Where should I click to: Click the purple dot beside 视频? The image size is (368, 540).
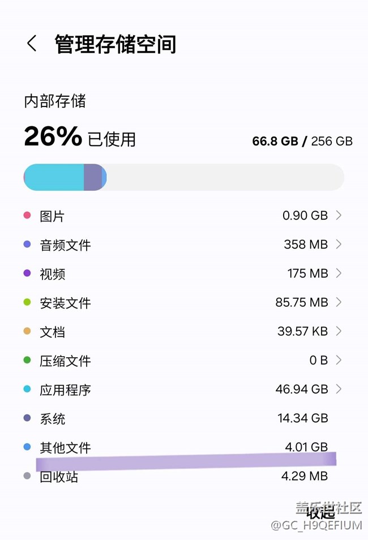tap(27, 273)
